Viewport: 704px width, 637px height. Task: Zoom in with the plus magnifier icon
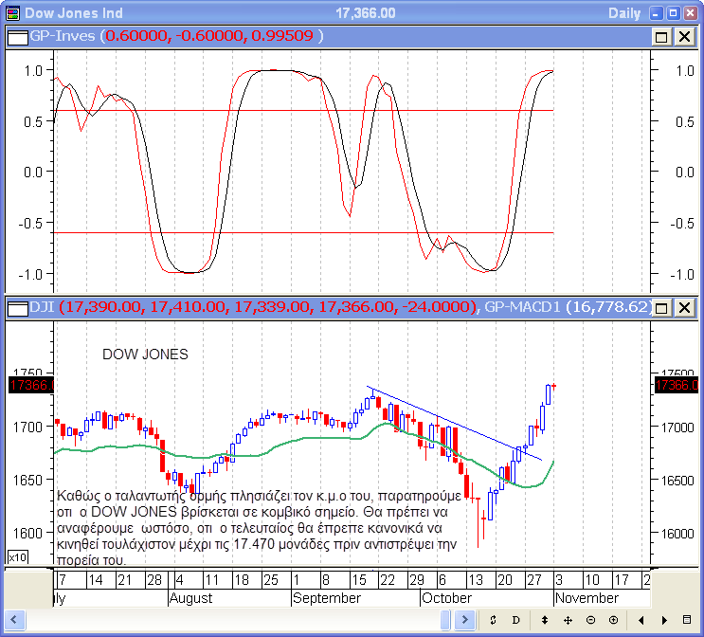(613, 620)
